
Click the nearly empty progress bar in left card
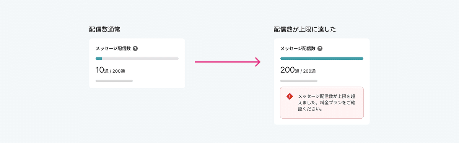[137, 59]
